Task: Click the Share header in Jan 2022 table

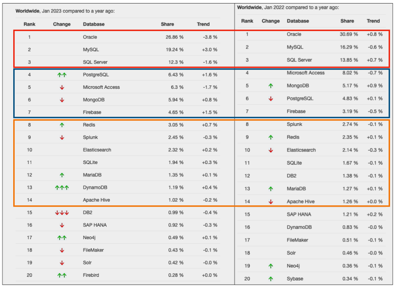Action: coord(347,21)
